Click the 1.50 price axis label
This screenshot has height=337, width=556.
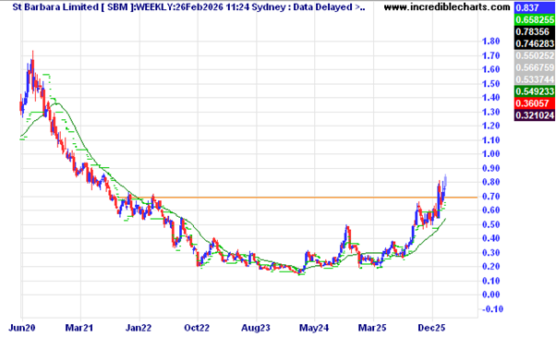coord(490,84)
